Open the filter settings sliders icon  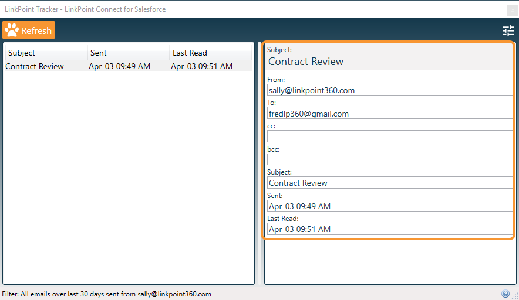pyautogui.click(x=508, y=31)
